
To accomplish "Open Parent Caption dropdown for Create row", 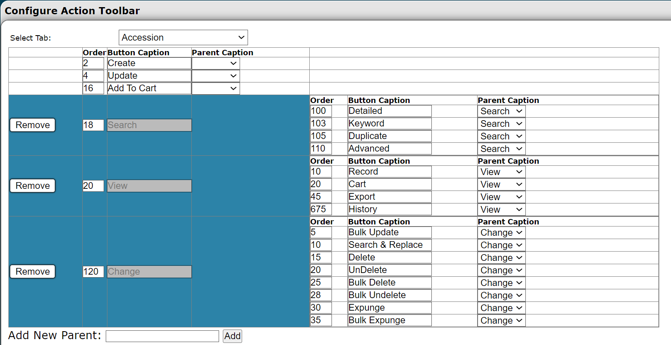I will click(215, 63).
